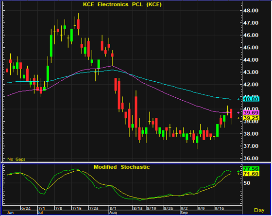Click the Aug month label on time axis
This screenshot has width=272, height=216.
click(113, 213)
